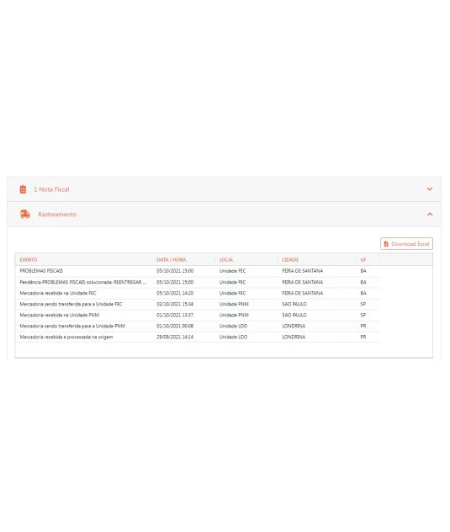This screenshot has width=450, height=532.
Task: Select the Rastreamento header label
Action: 57,215
